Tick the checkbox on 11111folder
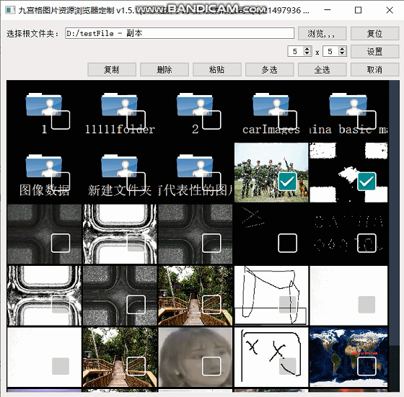Viewport: 404px width, 397px height. [136, 120]
